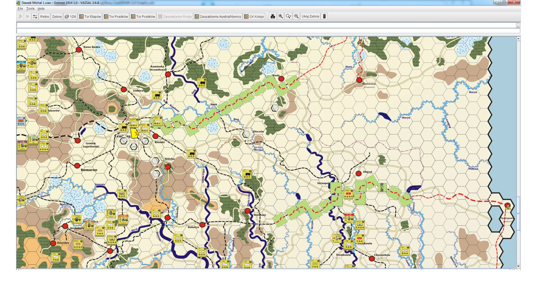
Task: Select the 0-2-2 wagon counter at Lemberg
Action: [x=124, y=127]
